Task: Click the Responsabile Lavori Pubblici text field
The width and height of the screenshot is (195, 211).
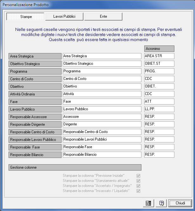Action: pyautogui.click(x=102, y=139)
